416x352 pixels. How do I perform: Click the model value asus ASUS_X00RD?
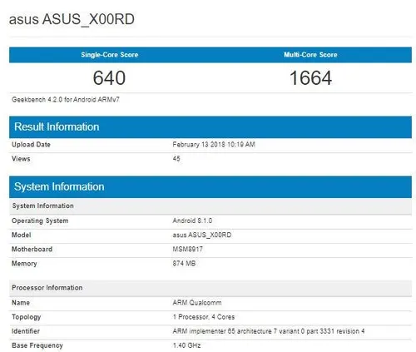[202, 235]
